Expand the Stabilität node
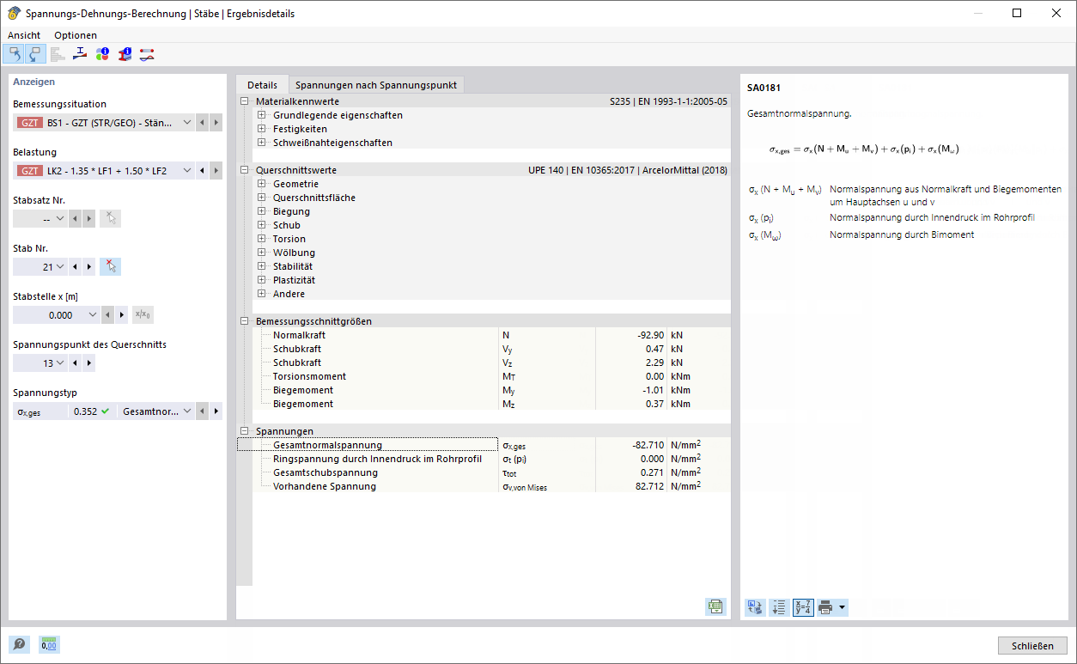Image resolution: width=1077 pixels, height=664 pixels. [261, 266]
